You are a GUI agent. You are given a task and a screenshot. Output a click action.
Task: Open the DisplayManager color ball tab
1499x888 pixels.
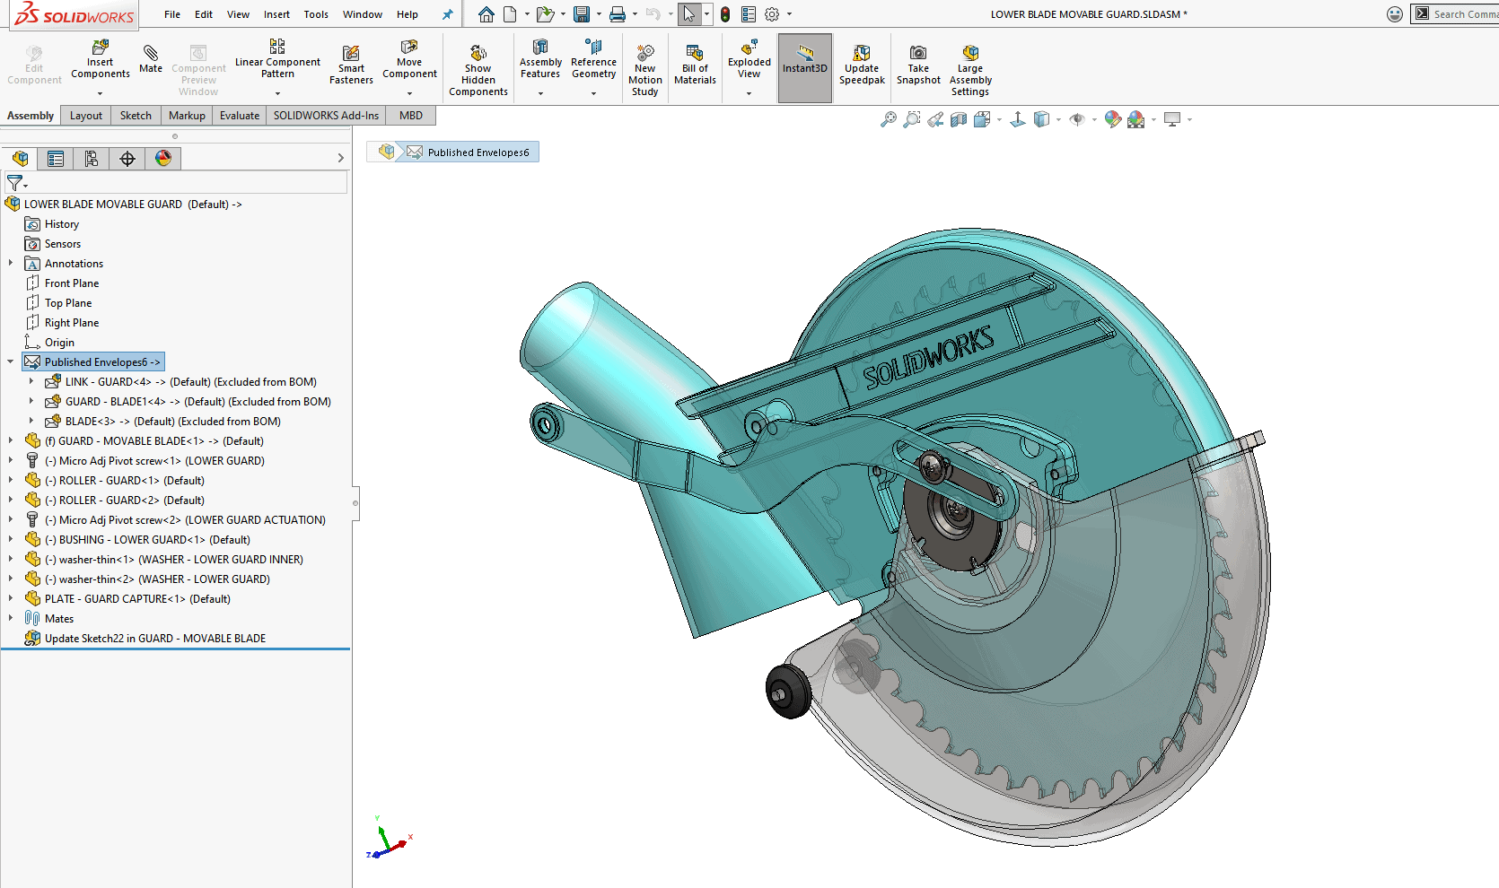(x=163, y=159)
